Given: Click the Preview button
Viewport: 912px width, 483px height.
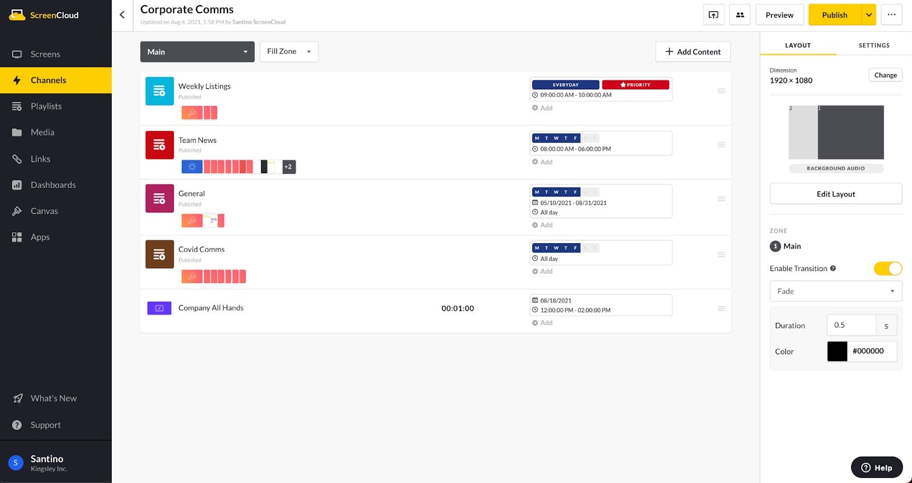Looking at the screenshot, I should (780, 15).
